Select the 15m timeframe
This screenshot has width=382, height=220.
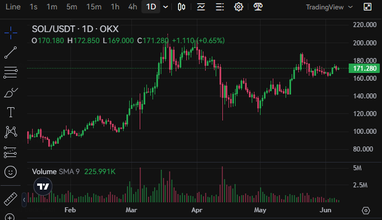pyautogui.click(x=94, y=7)
